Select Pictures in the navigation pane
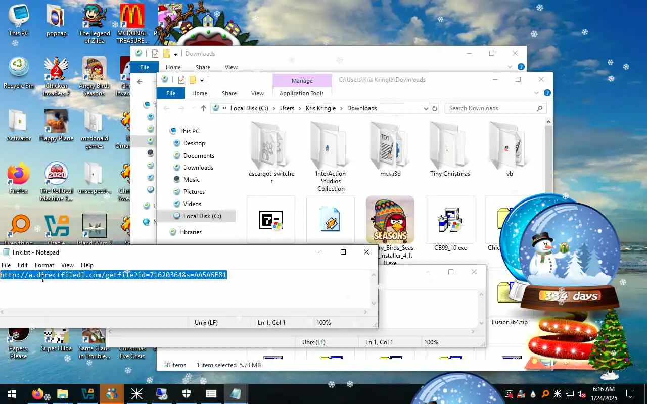 click(x=194, y=192)
